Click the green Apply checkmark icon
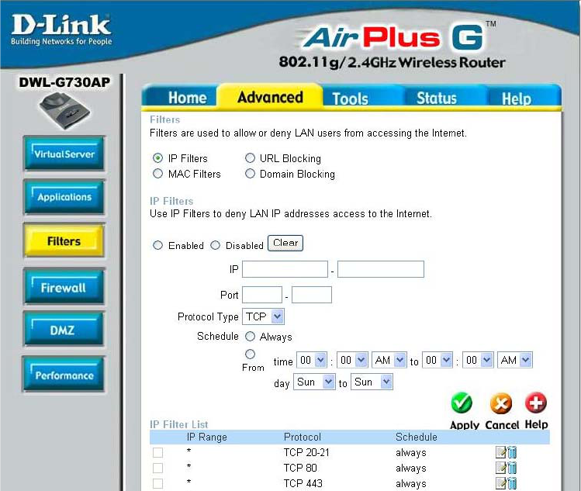The image size is (581, 491). click(462, 403)
